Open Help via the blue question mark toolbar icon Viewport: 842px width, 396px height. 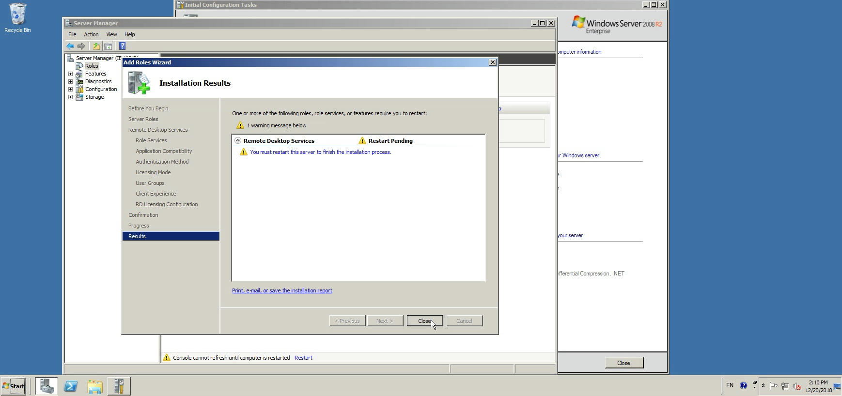(x=122, y=46)
